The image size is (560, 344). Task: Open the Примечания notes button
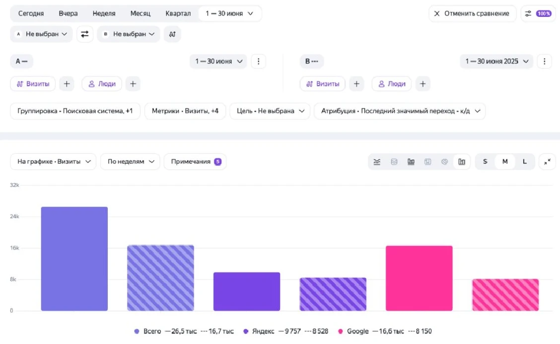coord(195,162)
